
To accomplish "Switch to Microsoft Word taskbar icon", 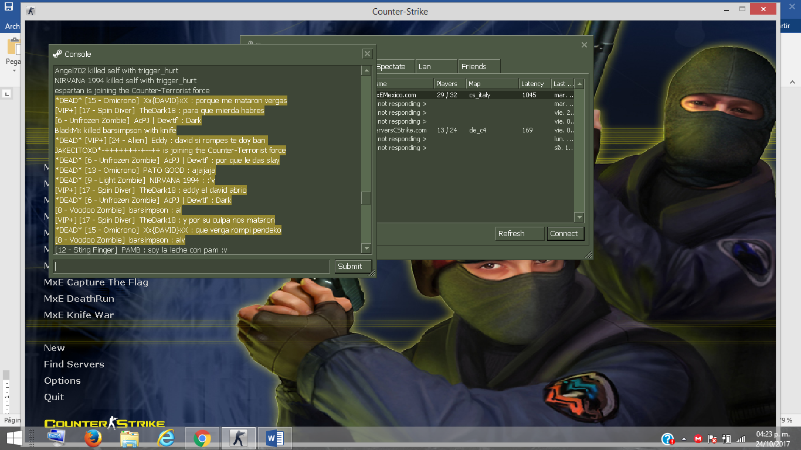I will 275,438.
